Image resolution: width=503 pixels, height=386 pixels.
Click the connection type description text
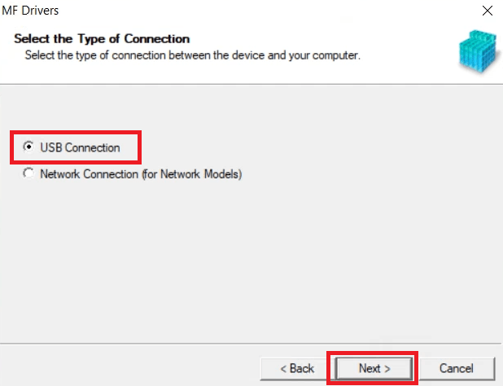tap(192, 55)
